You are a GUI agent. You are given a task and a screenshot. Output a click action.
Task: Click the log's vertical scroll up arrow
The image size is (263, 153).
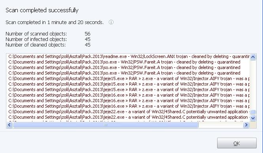[x=253, y=57]
